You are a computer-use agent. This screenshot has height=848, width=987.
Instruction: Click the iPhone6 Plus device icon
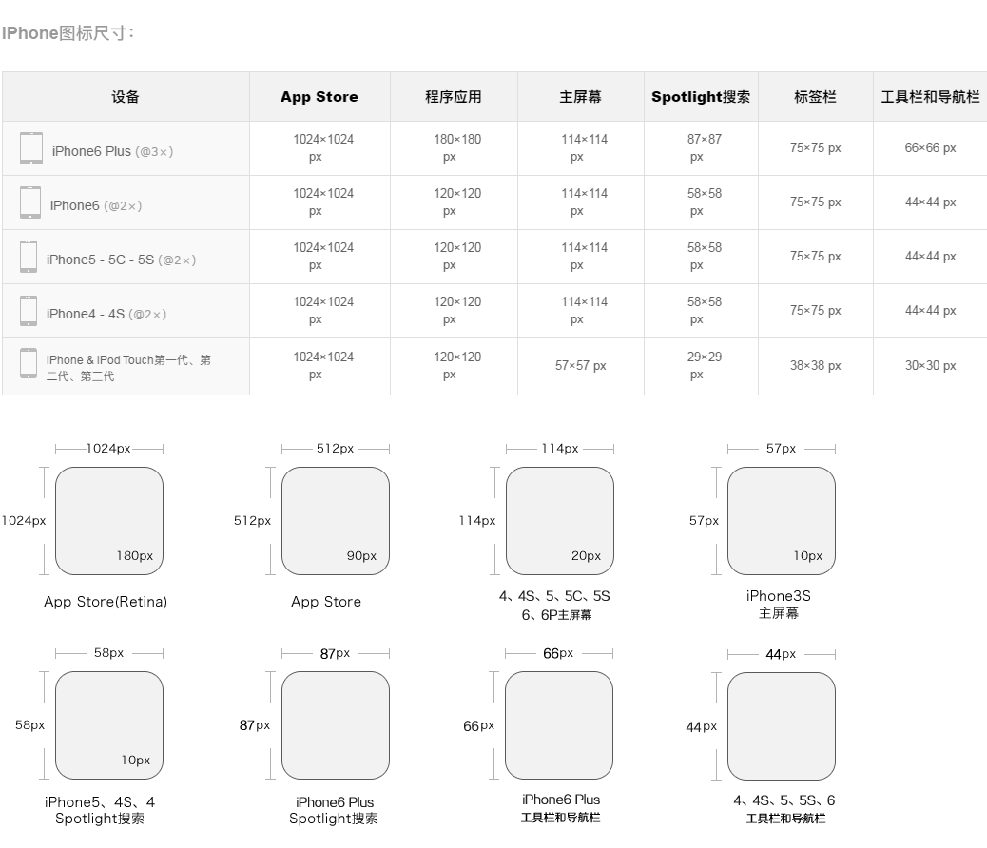[x=30, y=148]
